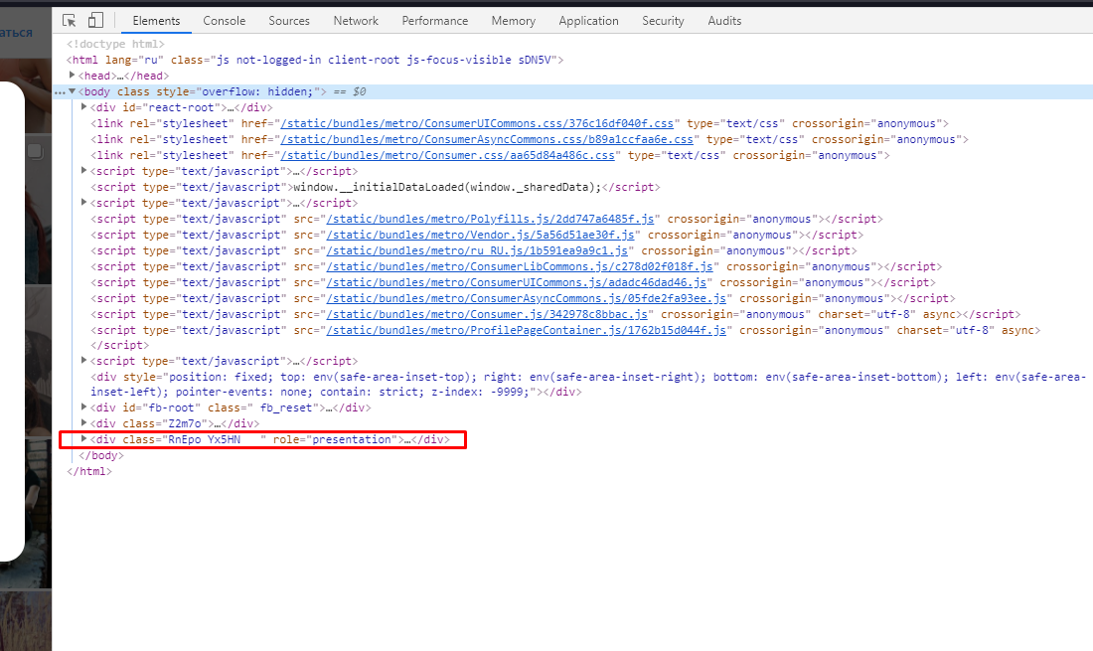The height and width of the screenshot is (651, 1093).
Task: Open the Memory tab
Action: coord(513,21)
